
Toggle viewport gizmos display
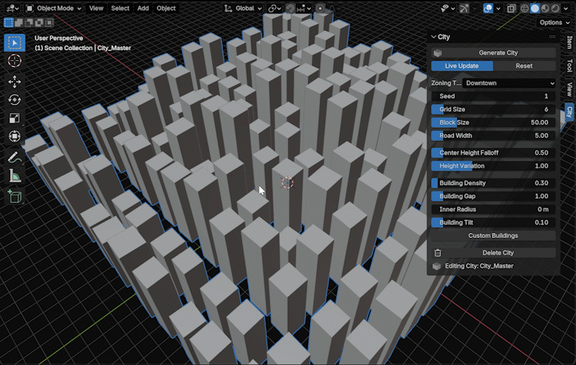464,8
